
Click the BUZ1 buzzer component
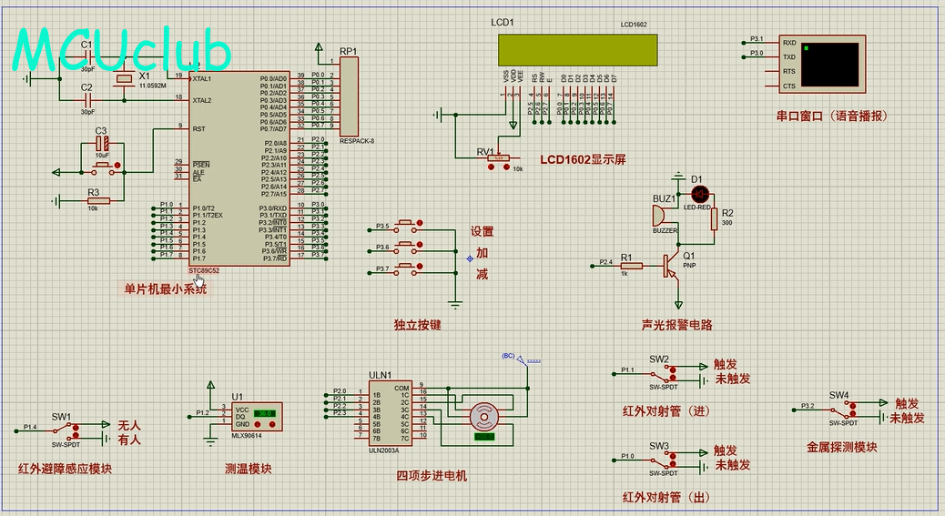[657, 216]
